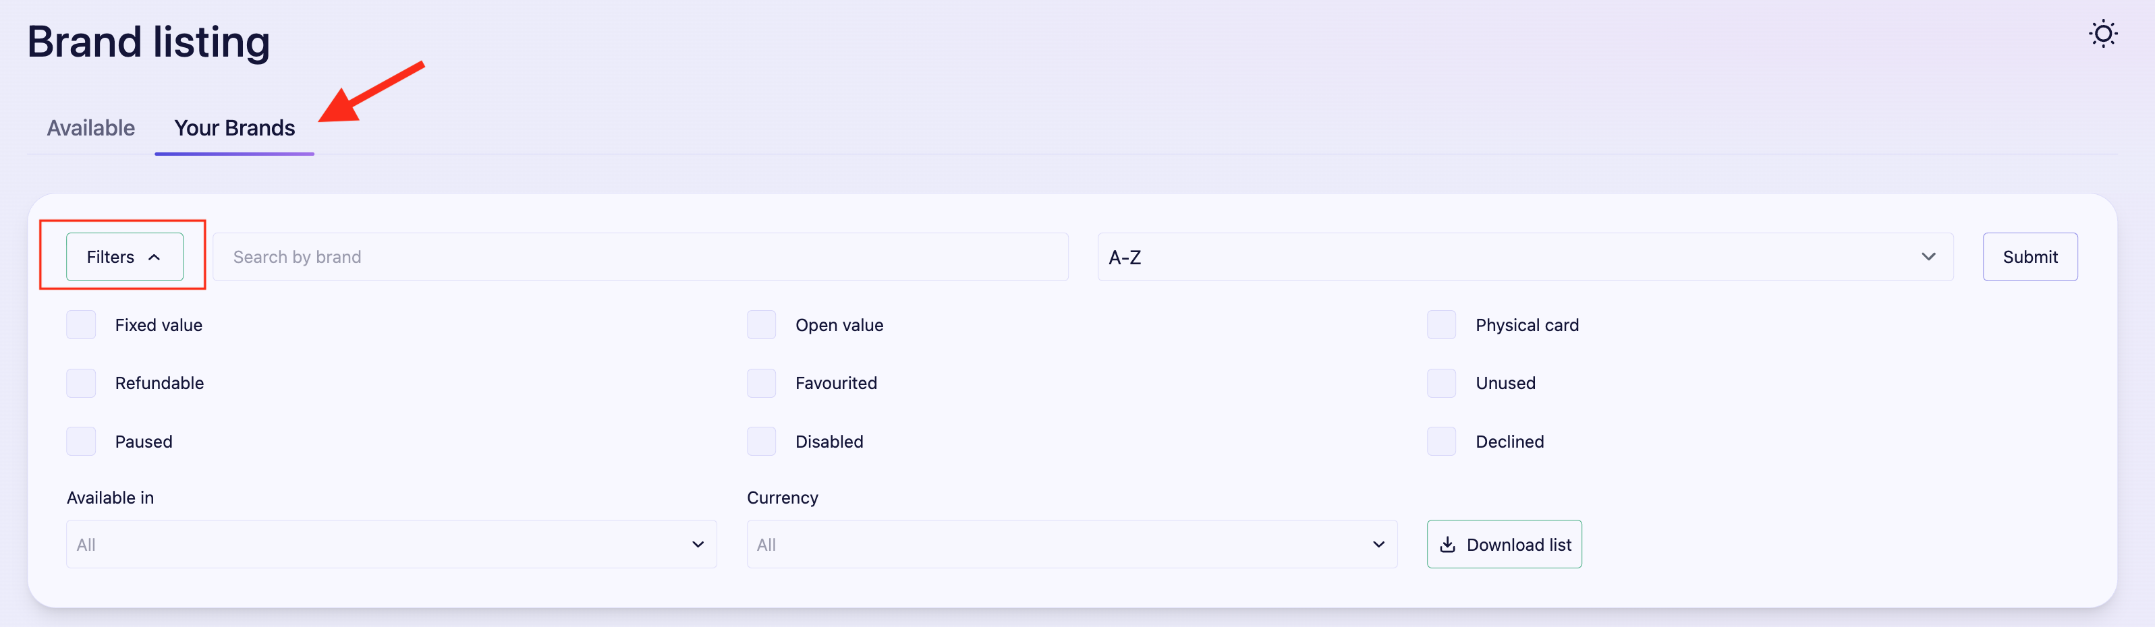Toggle the light/dark theme sun icon
The height and width of the screenshot is (627, 2155).
[x=2102, y=34]
